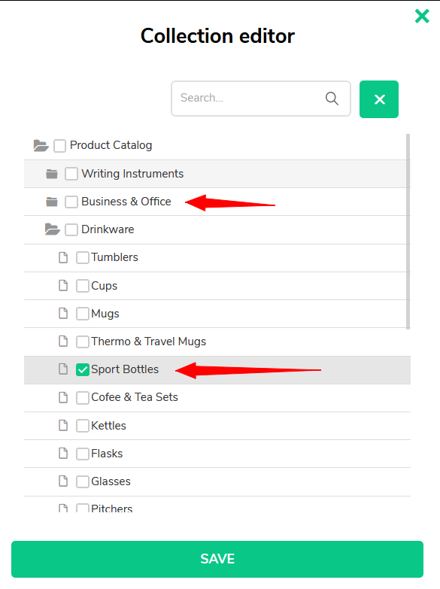This screenshot has width=440, height=589.
Task: Click the Tumblers document icon
Action: tap(63, 257)
